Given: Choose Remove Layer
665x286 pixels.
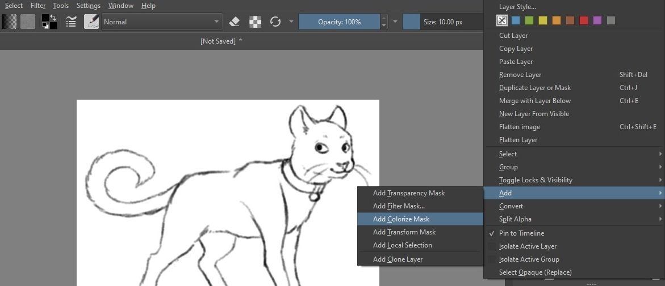Looking at the screenshot, I should point(574,75).
